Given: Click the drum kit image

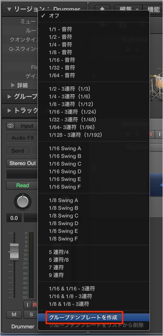Looking at the screenshot, I should pyautogui.click(x=156, y=85).
